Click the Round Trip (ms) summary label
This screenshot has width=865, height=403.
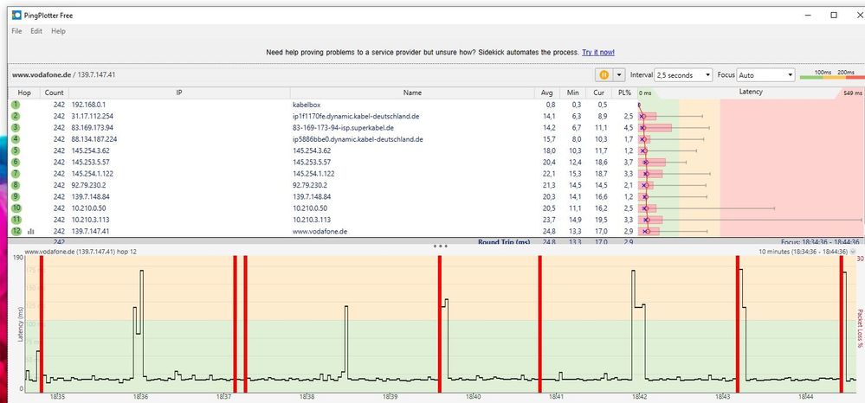(x=504, y=242)
